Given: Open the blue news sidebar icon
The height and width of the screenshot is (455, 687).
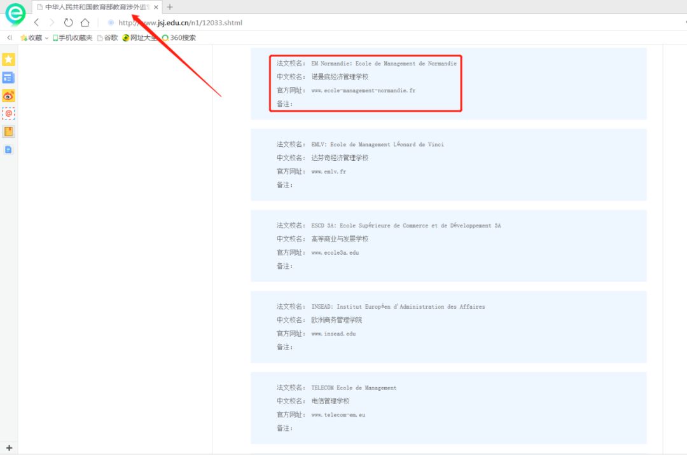Looking at the screenshot, I should [8, 78].
